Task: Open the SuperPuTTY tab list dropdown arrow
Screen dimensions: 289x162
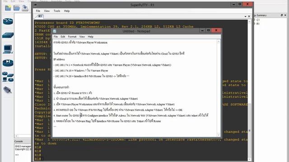Action: (245, 16)
